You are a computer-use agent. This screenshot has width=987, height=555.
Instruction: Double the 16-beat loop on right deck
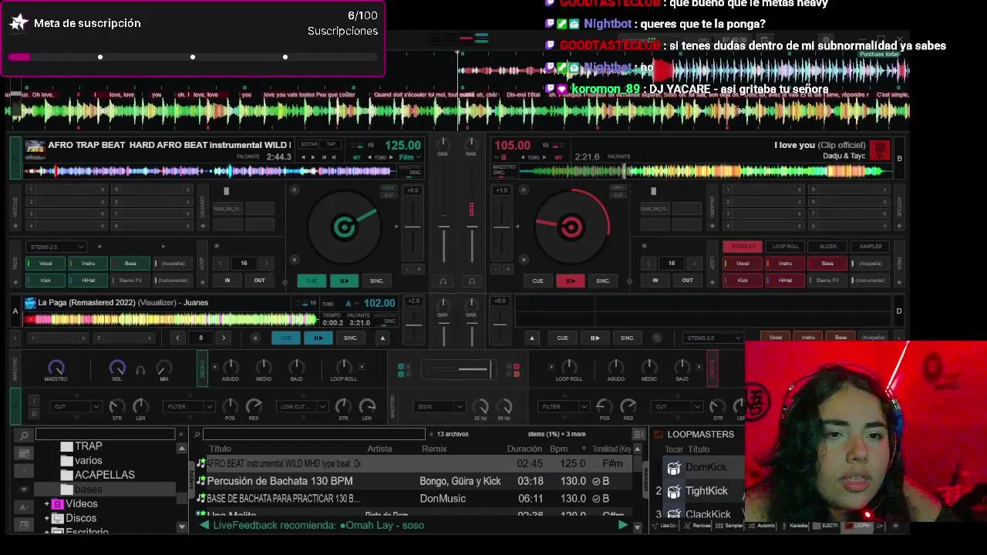point(694,264)
